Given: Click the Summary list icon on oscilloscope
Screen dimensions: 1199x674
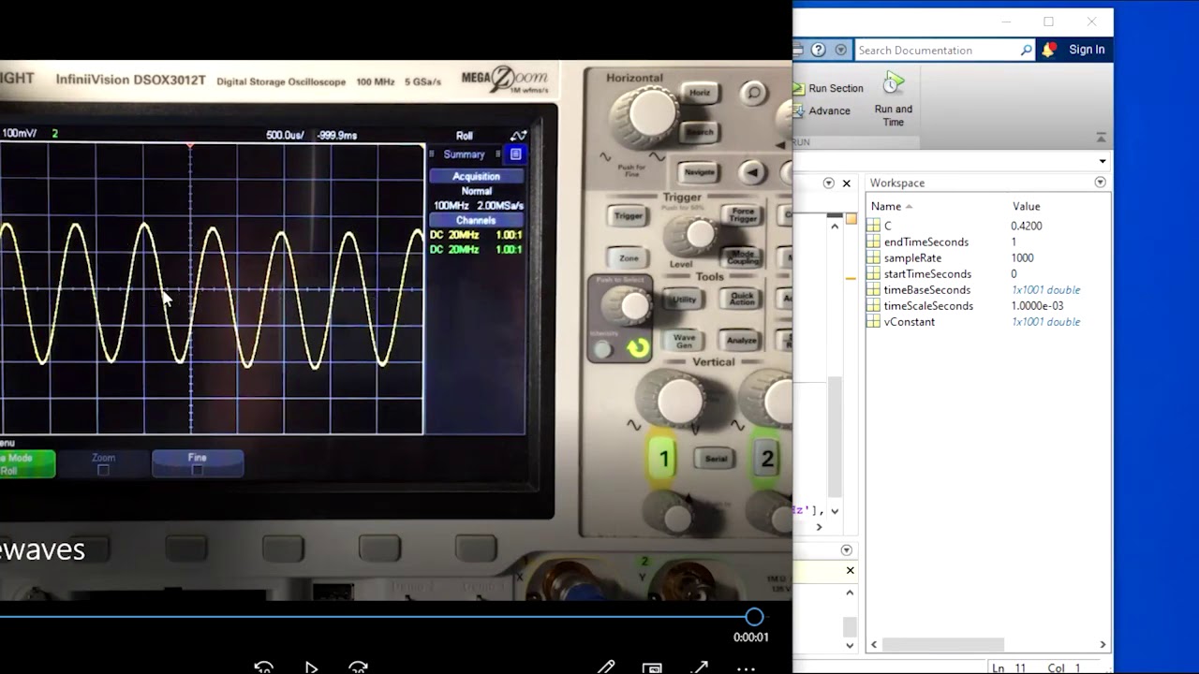Looking at the screenshot, I should pyautogui.click(x=515, y=154).
